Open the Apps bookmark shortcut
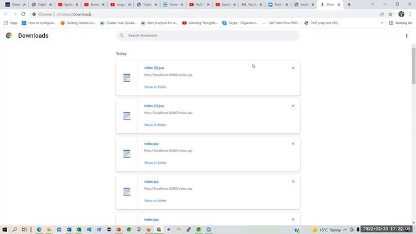 tap(11, 23)
